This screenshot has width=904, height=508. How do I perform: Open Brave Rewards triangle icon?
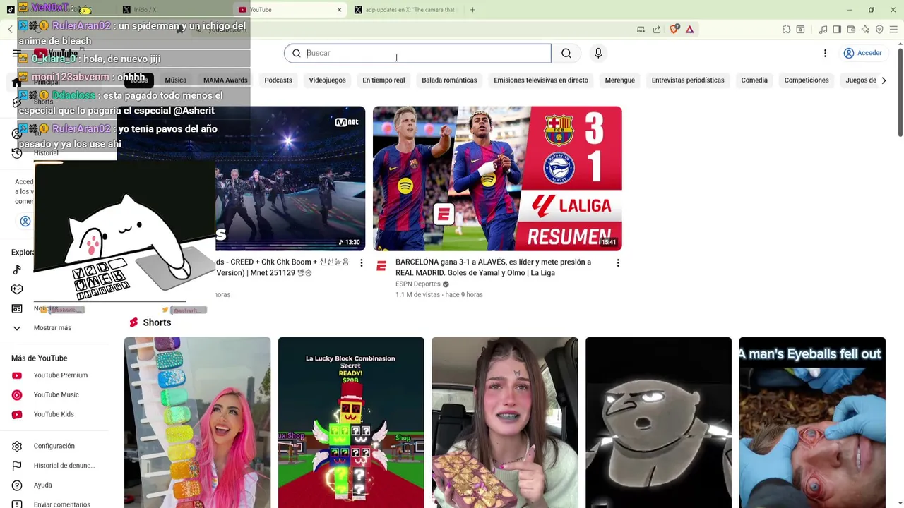point(689,30)
